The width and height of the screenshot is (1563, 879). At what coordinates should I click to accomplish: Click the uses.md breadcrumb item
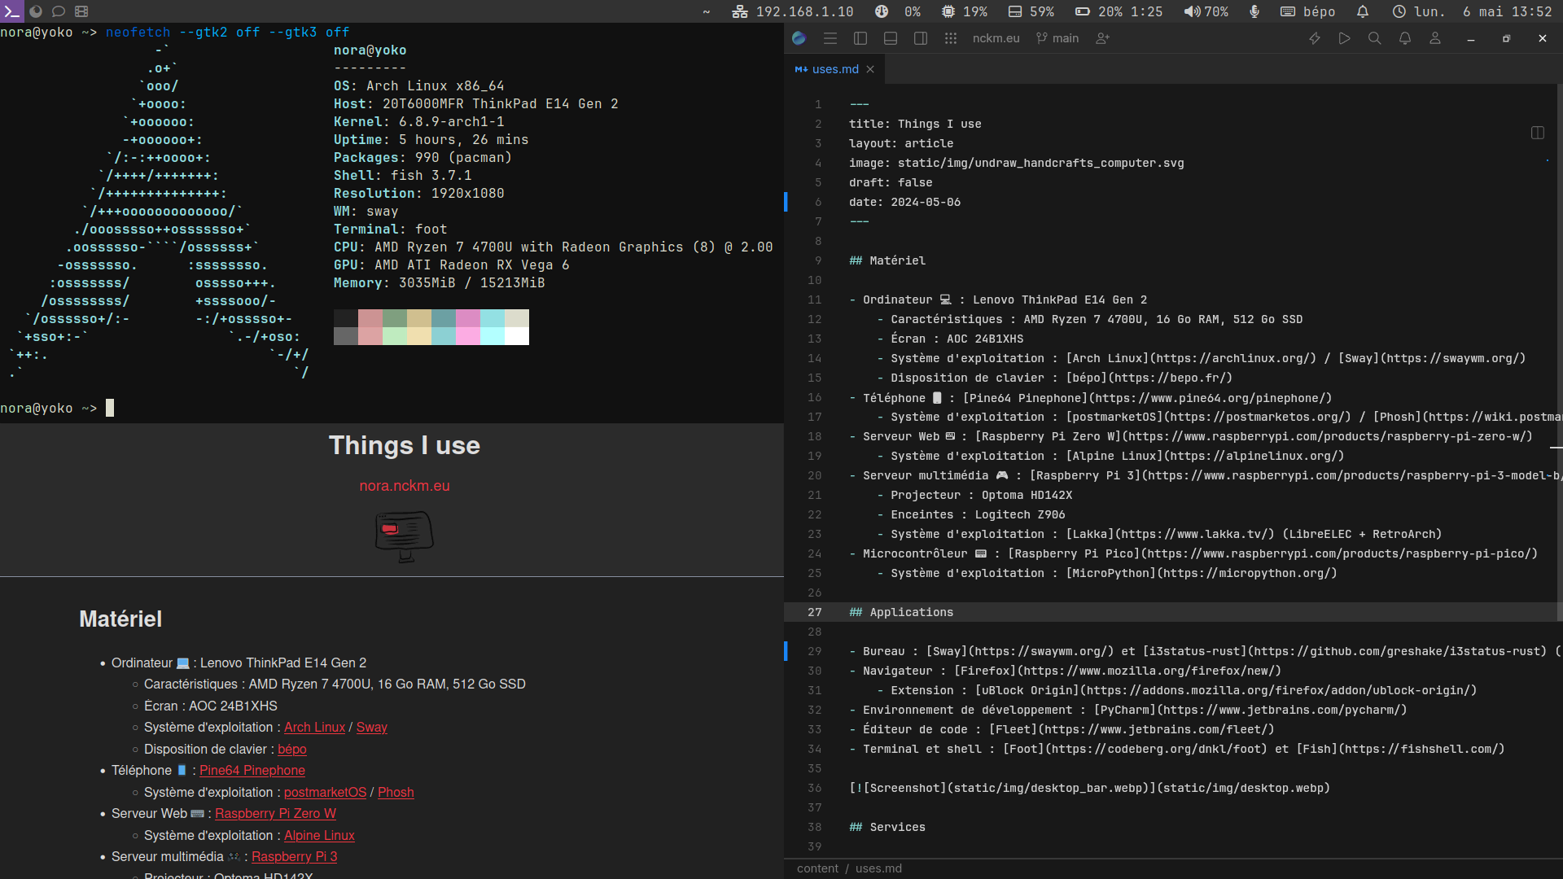pos(878,868)
